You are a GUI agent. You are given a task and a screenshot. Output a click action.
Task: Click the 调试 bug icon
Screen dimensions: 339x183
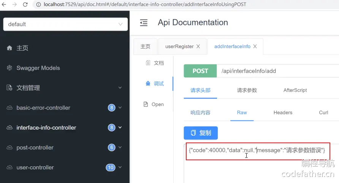tap(148, 83)
